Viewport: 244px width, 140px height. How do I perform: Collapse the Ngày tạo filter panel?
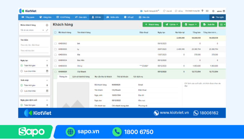click(47, 60)
